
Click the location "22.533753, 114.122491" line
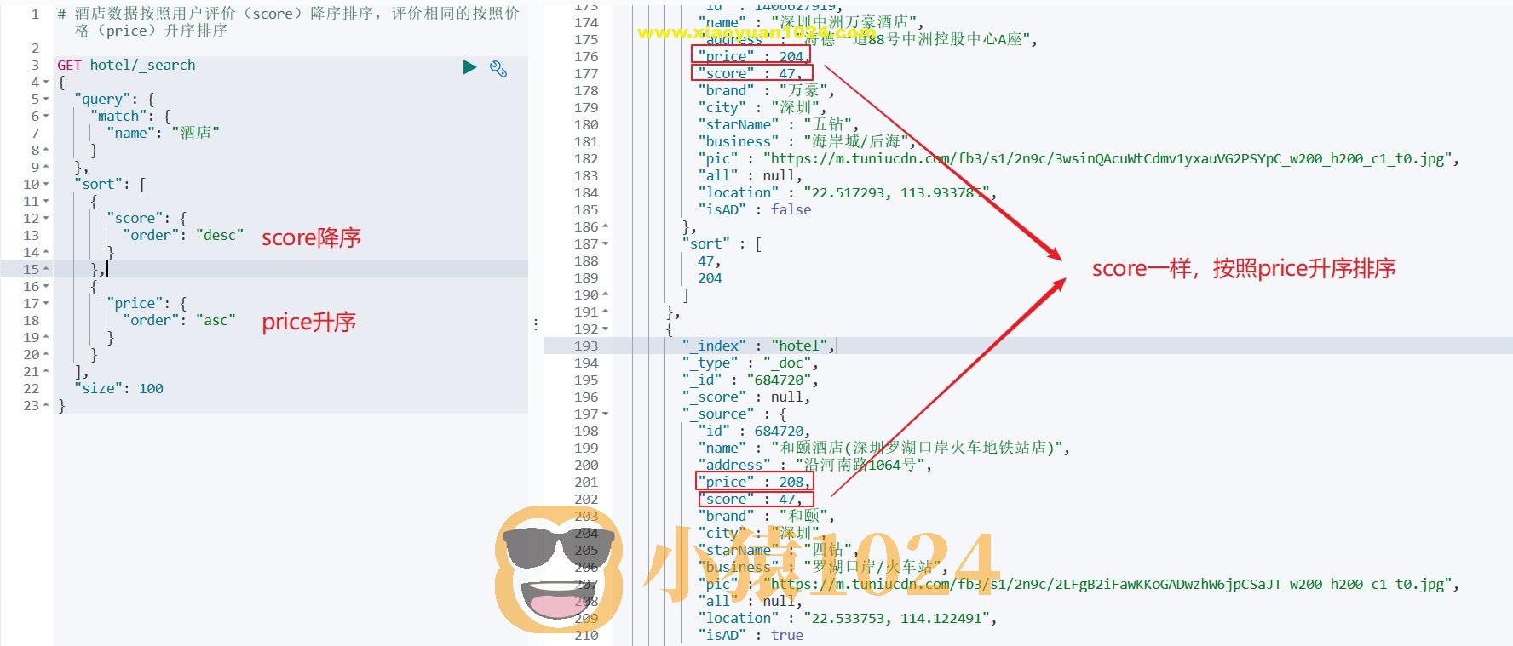[847, 618]
